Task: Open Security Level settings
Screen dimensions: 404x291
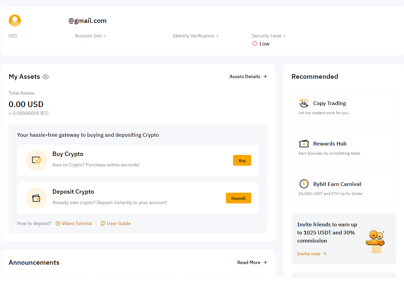Action: click(269, 36)
